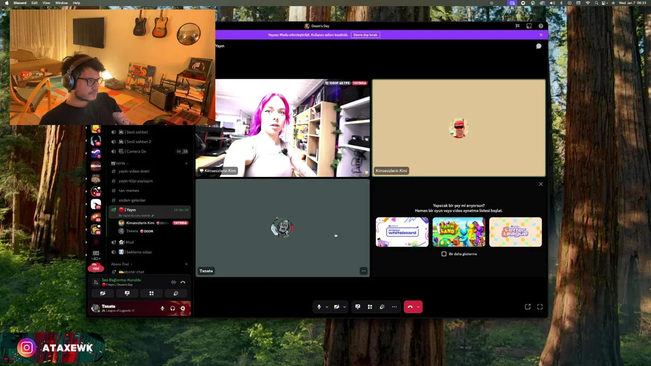The image size is (651, 366).
Task: Open View menu in macOS menu bar
Action: click(46, 3)
